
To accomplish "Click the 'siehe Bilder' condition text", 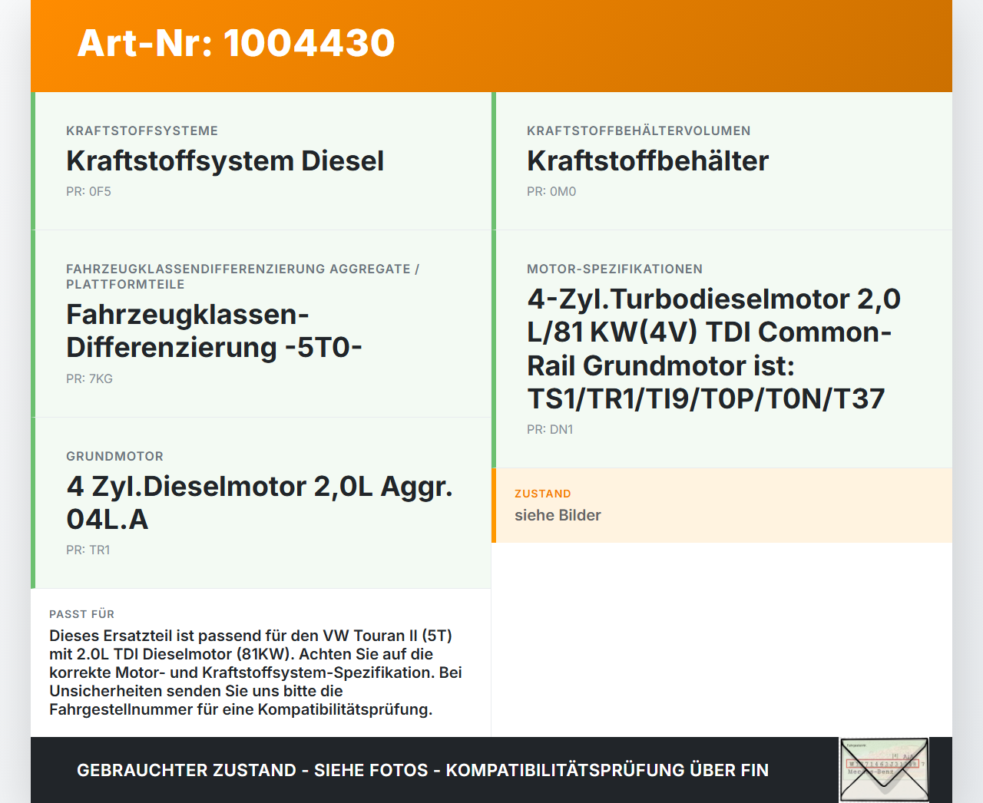I will coord(558,516).
